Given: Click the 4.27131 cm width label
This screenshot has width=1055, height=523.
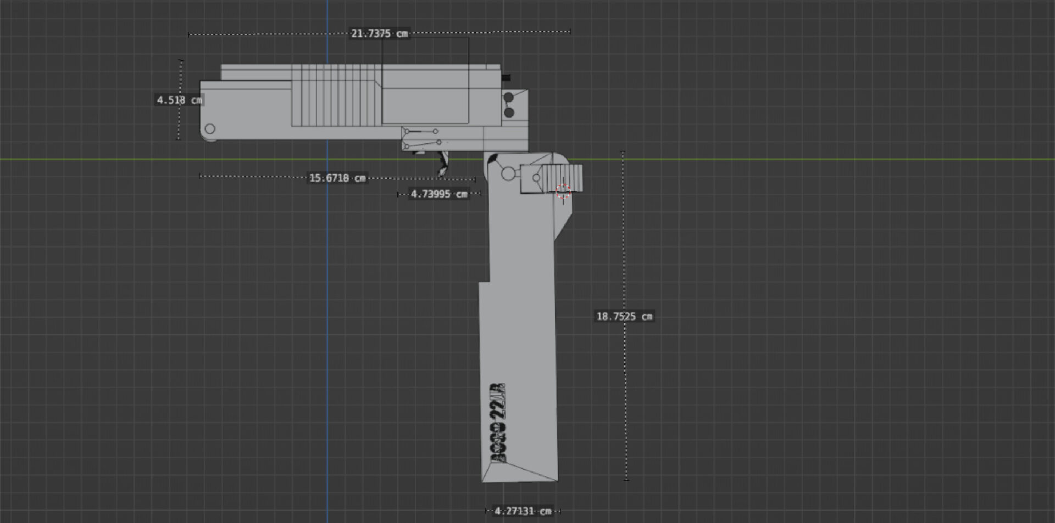Looking at the screenshot, I should point(523,511).
